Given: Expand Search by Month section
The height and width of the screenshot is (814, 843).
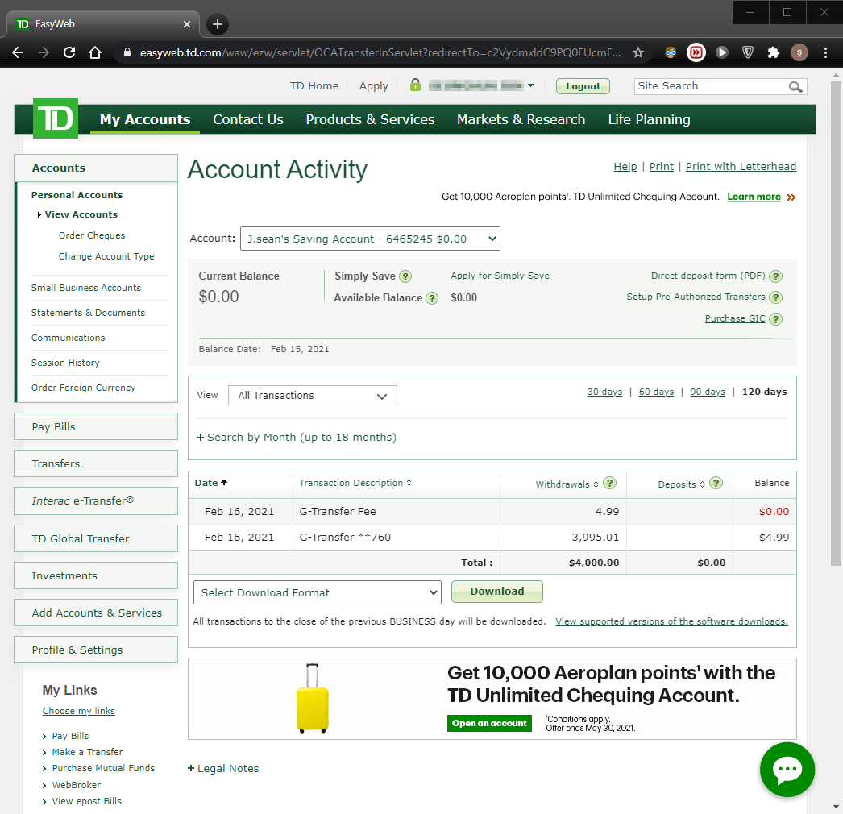Looking at the screenshot, I should (297, 437).
